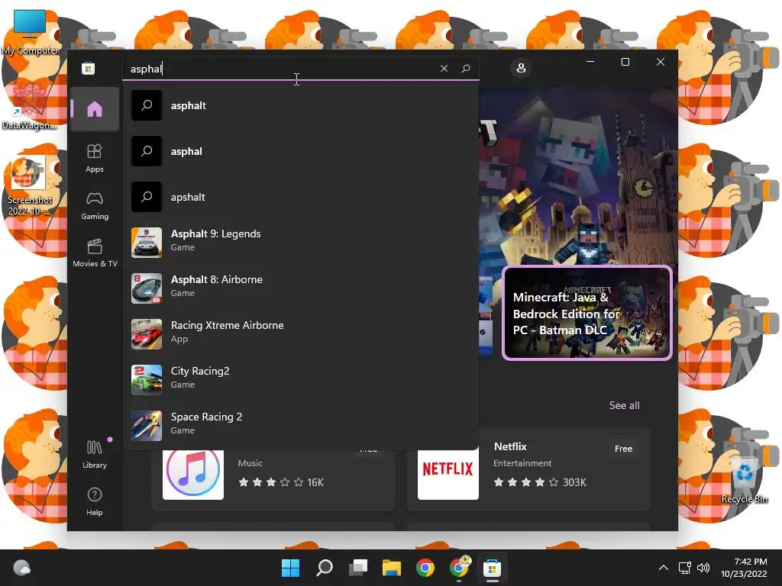The width and height of the screenshot is (782, 586).
Task: Click the volume icon in system tray
Action: click(703, 568)
